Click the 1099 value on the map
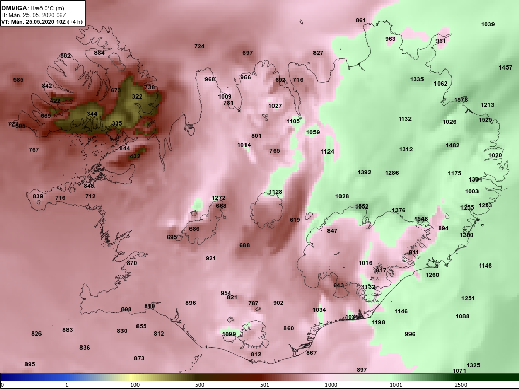This screenshot has width=519, height=389. tap(229, 334)
